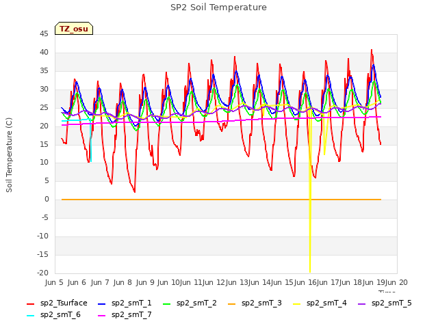Click the Jun 20 x-axis tick label
The image size is (438, 328).
(x=396, y=282)
